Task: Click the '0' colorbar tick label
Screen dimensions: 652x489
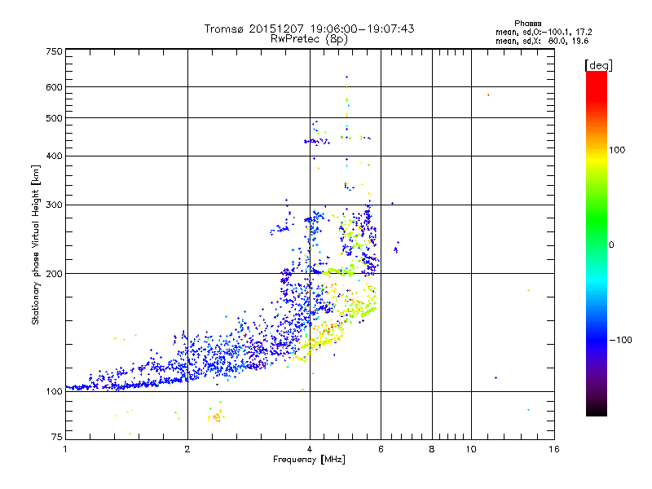Action: 611,245
